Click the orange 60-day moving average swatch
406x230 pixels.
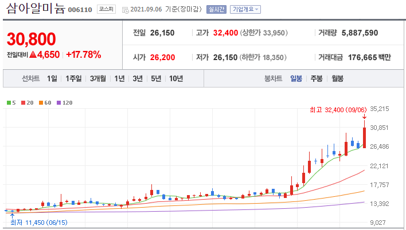coord(41,103)
